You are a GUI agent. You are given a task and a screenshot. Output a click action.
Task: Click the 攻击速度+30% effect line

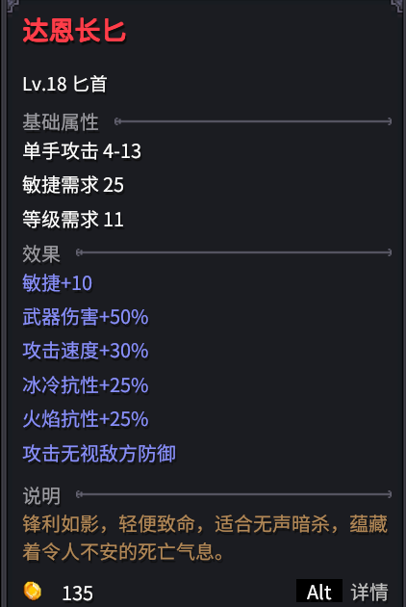click(86, 351)
